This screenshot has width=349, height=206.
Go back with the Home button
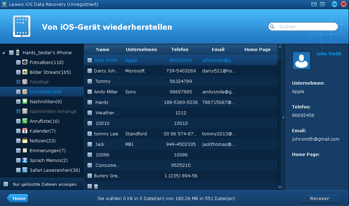click(x=17, y=198)
